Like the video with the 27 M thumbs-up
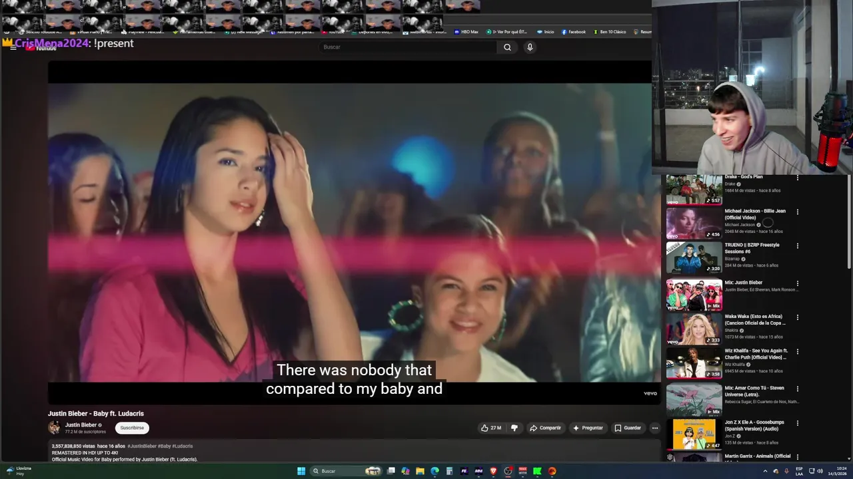This screenshot has width=853, height=479. [491, 428]
